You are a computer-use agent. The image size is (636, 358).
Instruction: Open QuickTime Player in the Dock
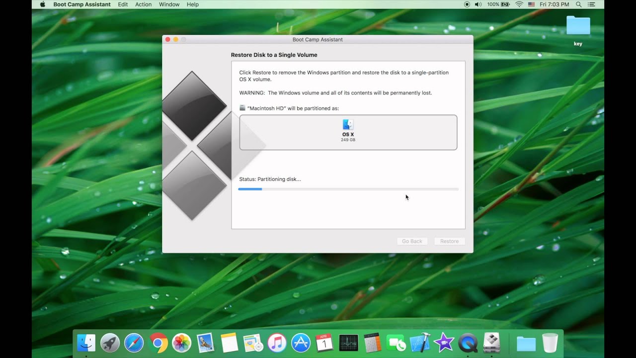(468, 343)
